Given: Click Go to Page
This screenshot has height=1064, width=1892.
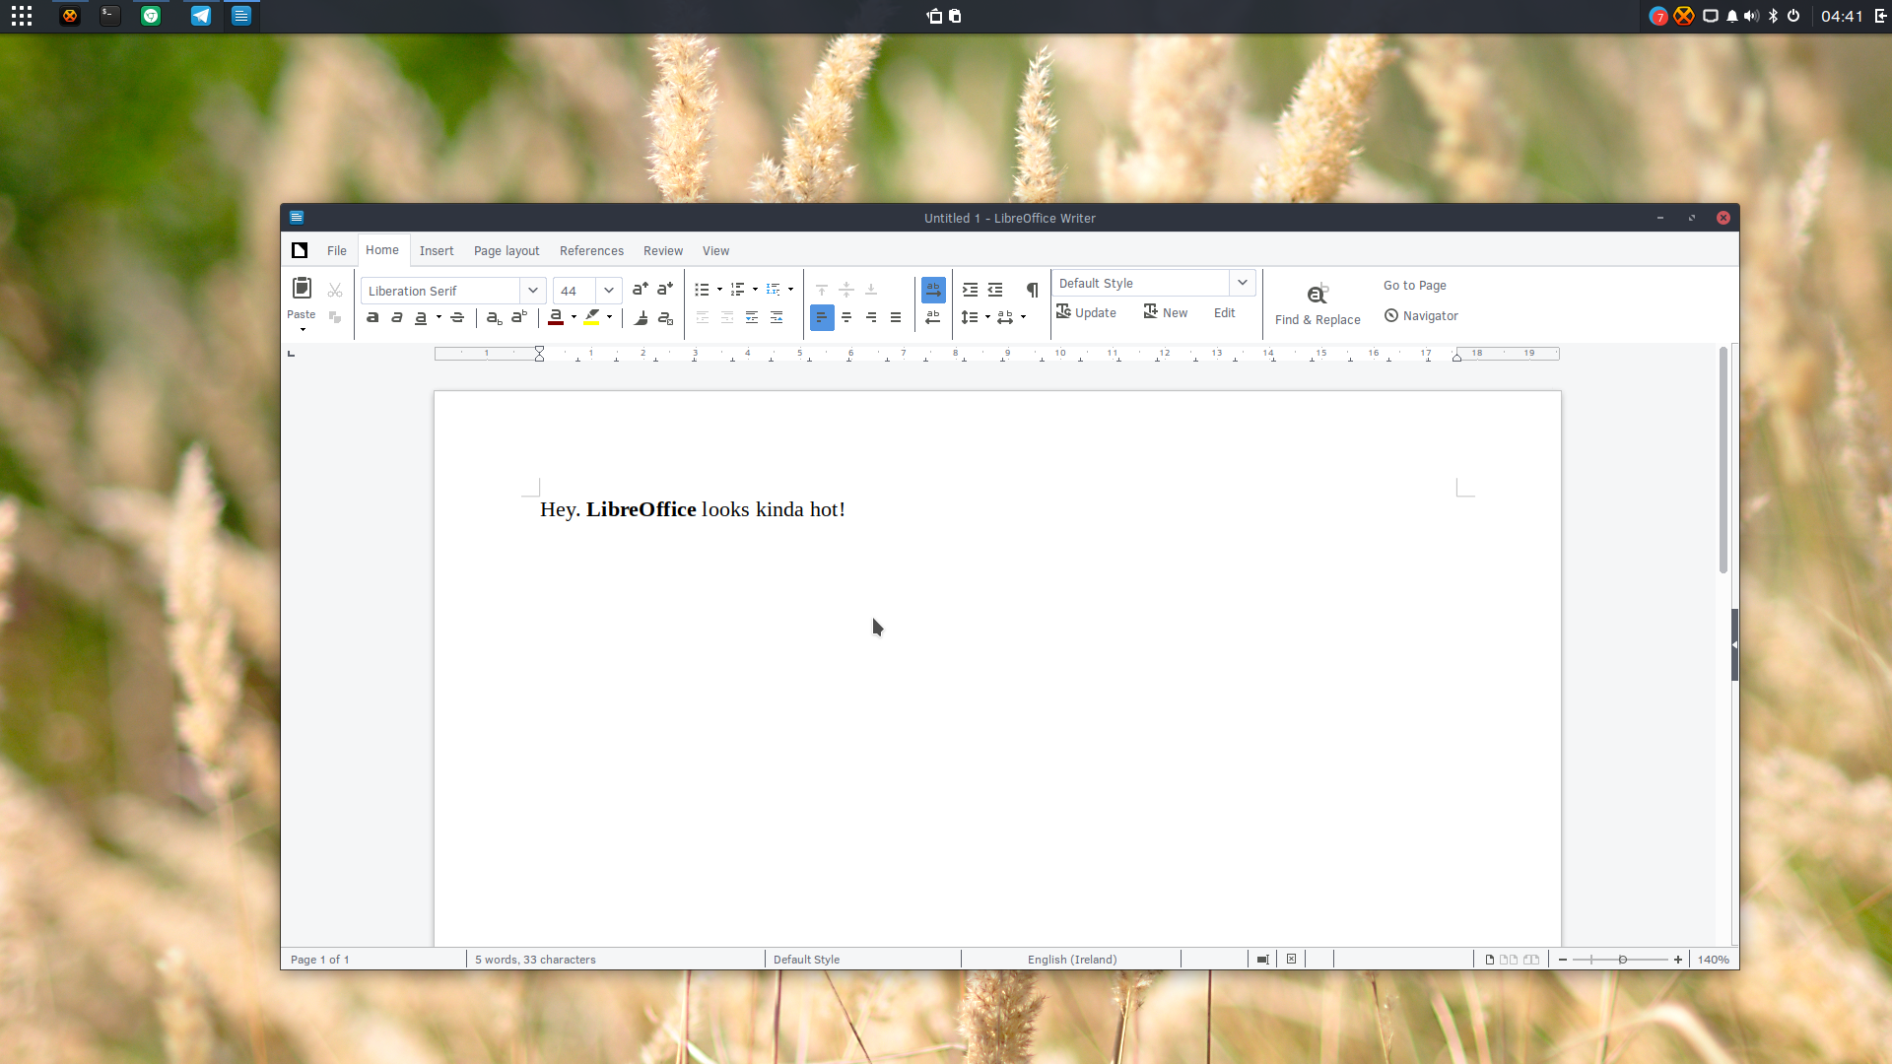Looking at the screenshot, I should coord(1415,286).
